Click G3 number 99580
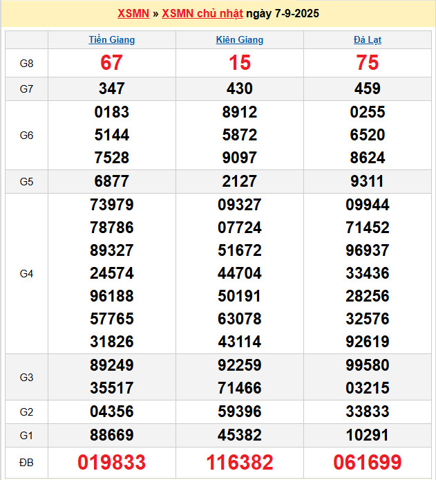This screenshot has width=436, height=480. tap(367, 365)
